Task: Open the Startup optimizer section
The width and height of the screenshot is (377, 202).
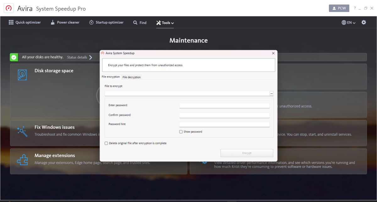Action: click(x=106, y=23)
